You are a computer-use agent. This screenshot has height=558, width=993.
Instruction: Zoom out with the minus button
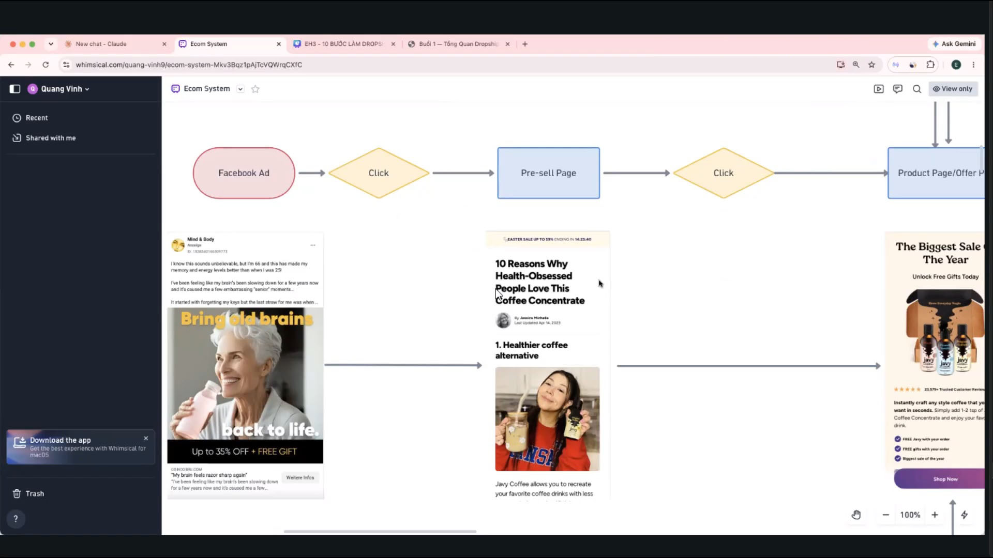pyautogui.click(x=885, y=515)
